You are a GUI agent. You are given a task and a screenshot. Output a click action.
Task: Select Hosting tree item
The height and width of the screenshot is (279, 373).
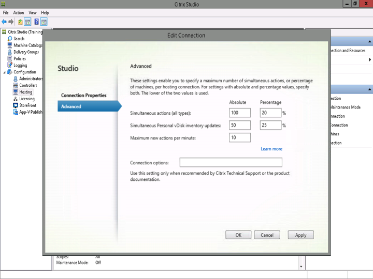tap(26, 92)
